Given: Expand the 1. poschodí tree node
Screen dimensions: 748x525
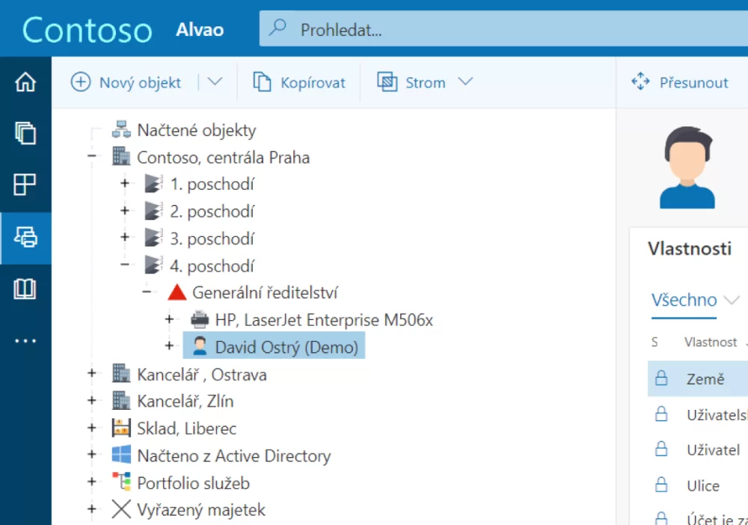Looking at the screenshot, I should pos(125,185).
